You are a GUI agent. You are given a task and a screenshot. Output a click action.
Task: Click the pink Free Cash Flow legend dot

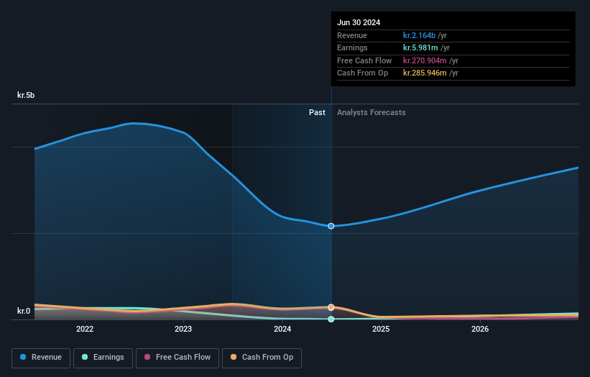(x=147, y=357)
